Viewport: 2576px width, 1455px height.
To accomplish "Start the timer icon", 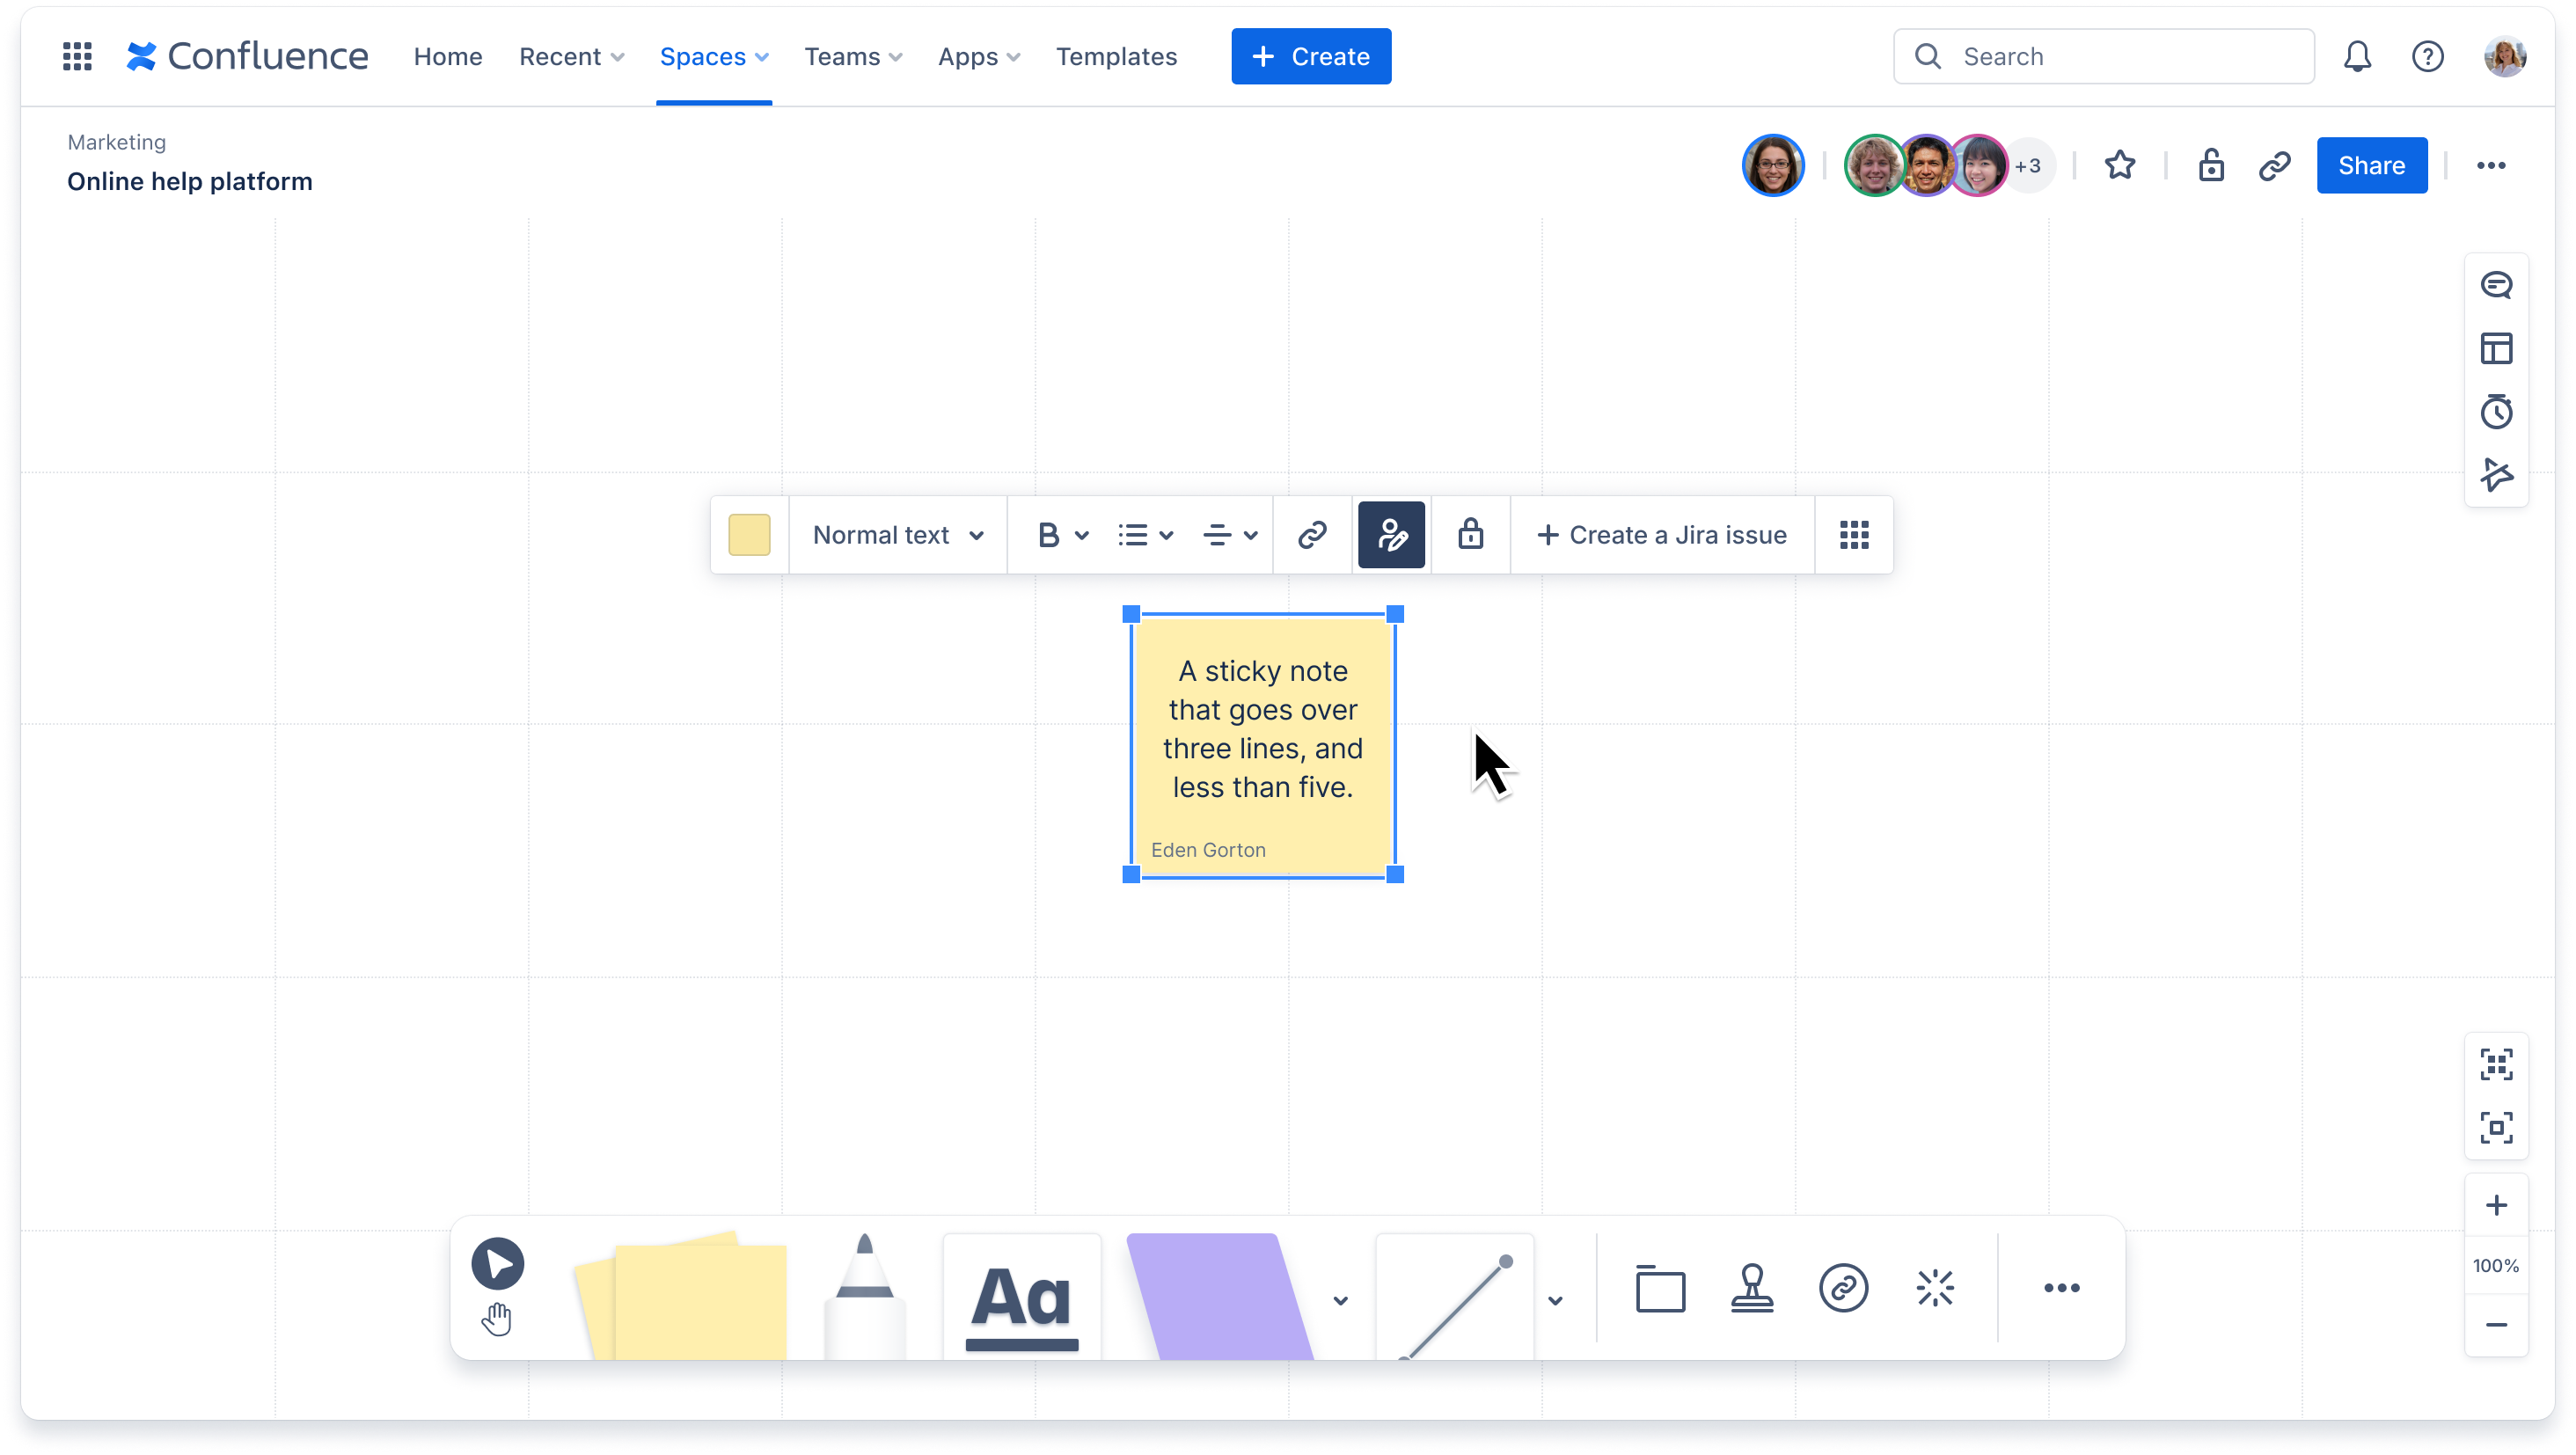I will coord(2496,411).
